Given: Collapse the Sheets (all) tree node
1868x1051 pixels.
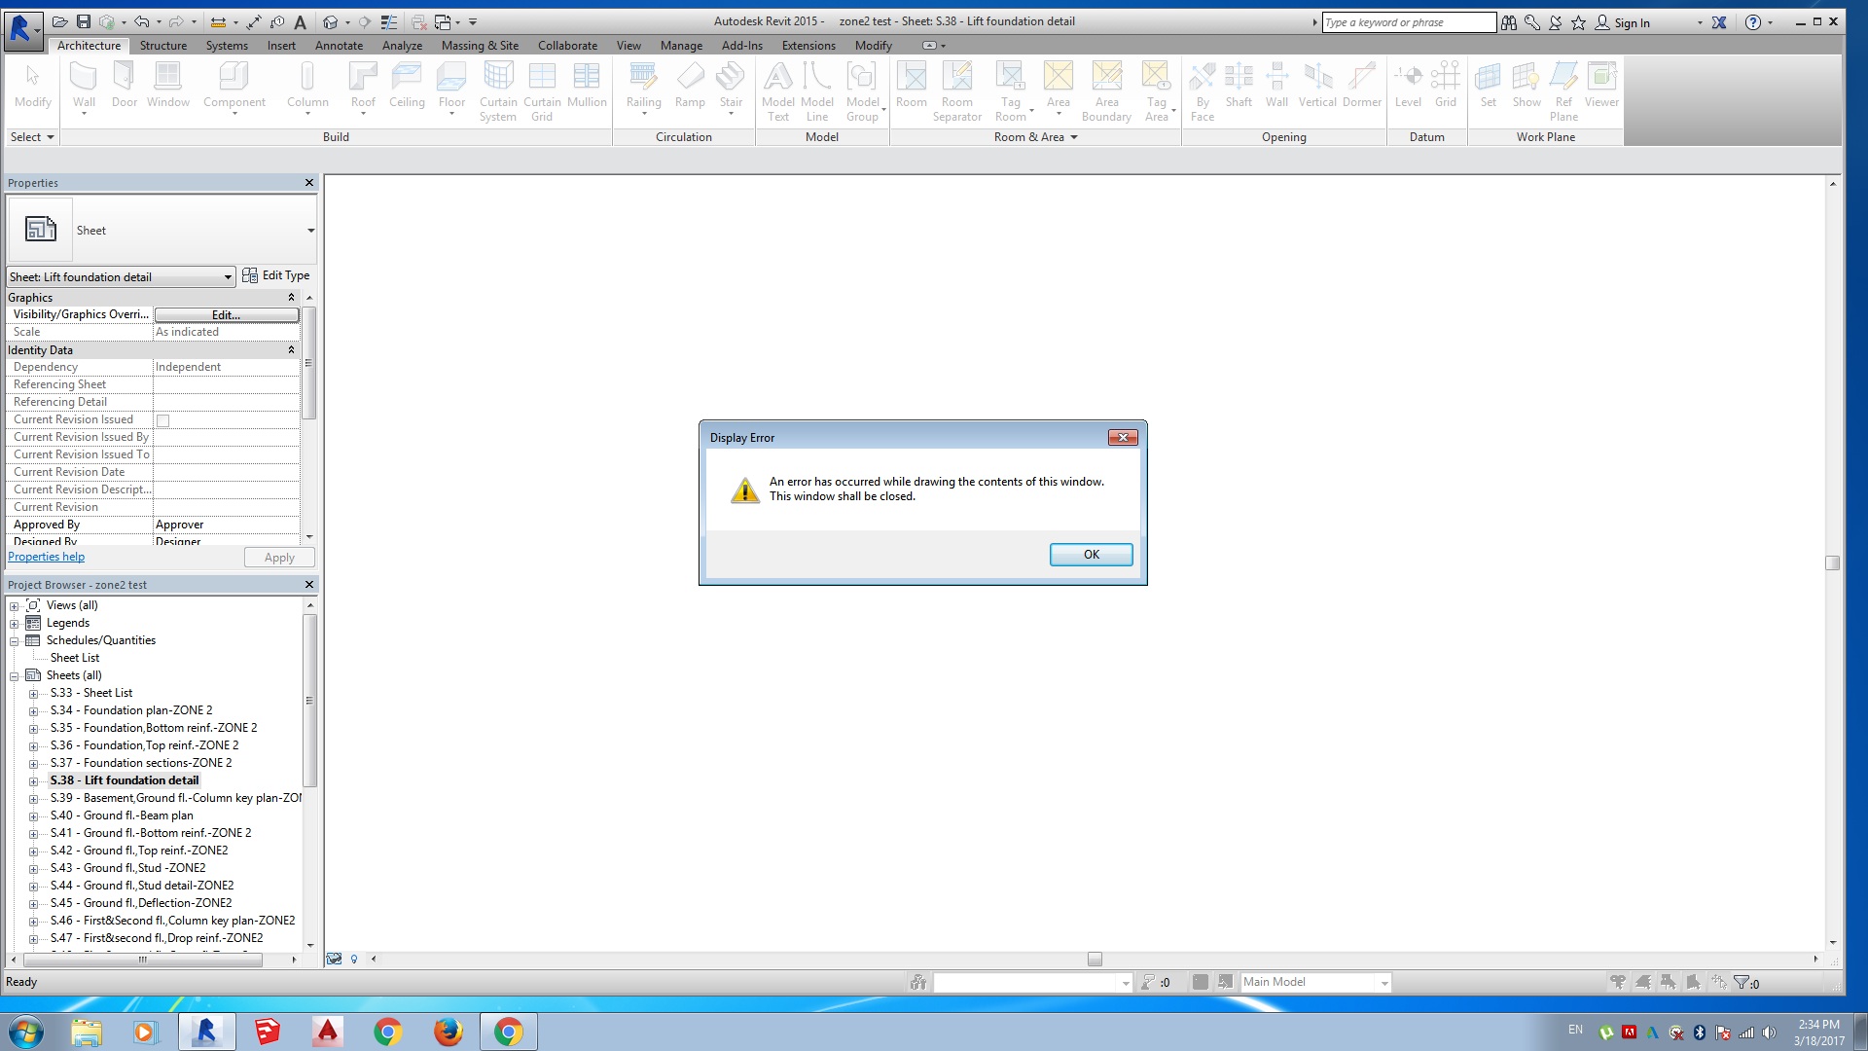Looking at the screenshot, I should click(x=15, y=676).
